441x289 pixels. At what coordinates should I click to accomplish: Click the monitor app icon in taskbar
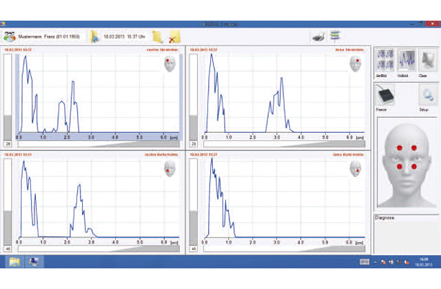pos(34,261)
